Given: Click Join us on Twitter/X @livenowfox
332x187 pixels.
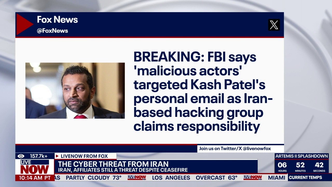Looking at the screenshot, I should click(x=235, y=149).
